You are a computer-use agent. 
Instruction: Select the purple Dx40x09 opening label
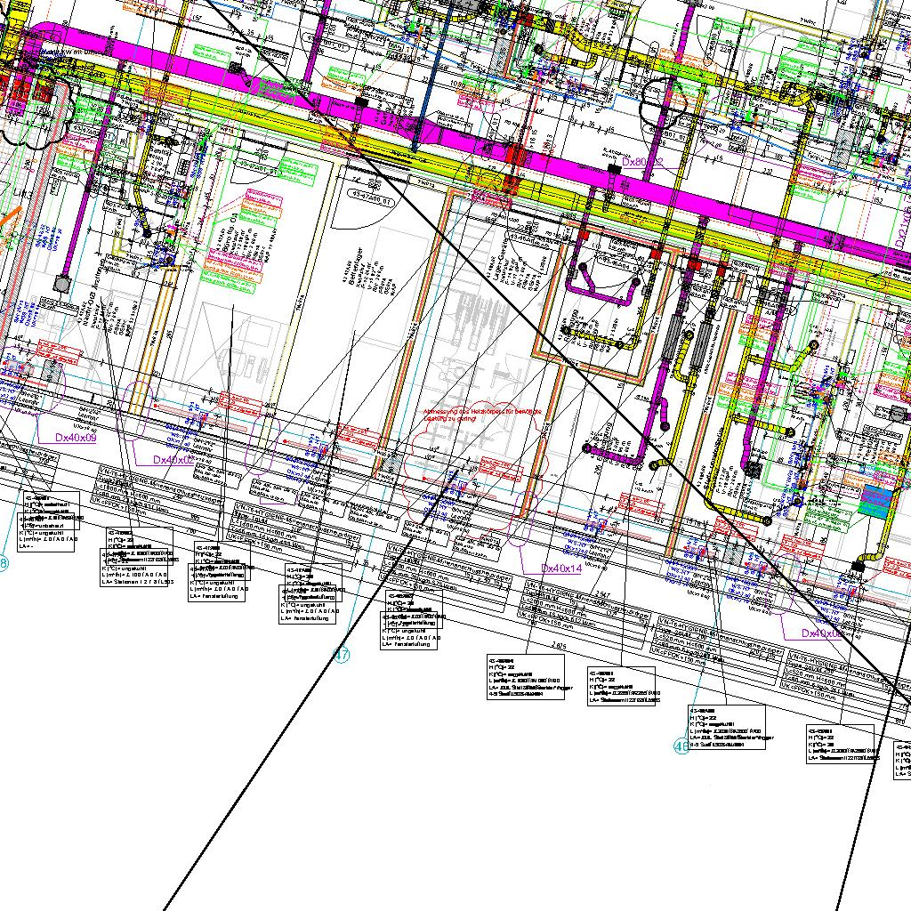click(77, 438)
